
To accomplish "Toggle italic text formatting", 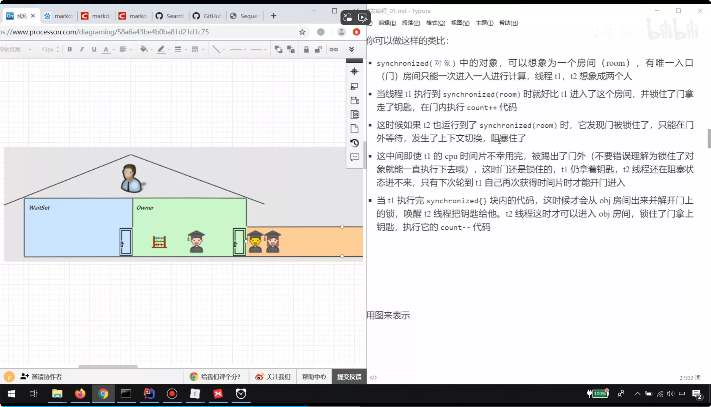I will pos(82,49).
